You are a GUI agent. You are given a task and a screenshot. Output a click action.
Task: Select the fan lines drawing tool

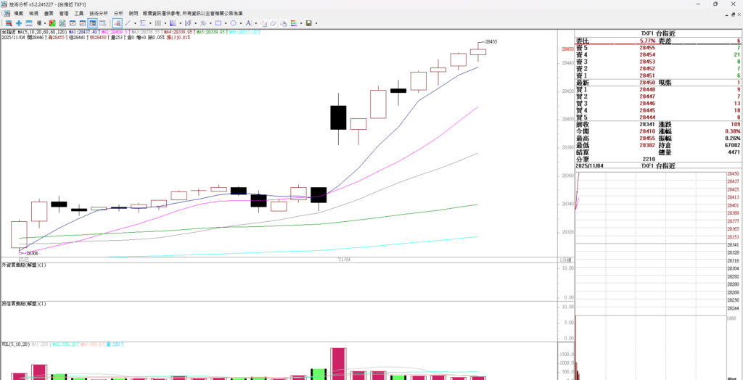point(173,23)
